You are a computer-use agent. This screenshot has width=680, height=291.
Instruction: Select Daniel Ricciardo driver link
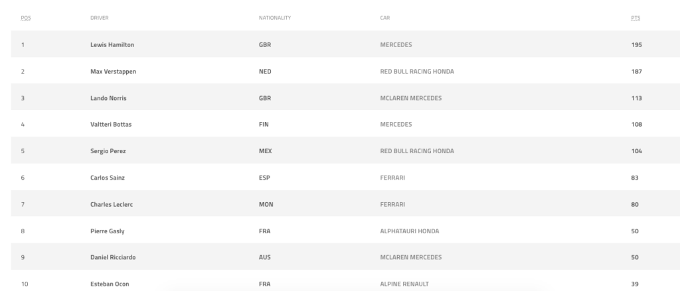coord(113,257)
